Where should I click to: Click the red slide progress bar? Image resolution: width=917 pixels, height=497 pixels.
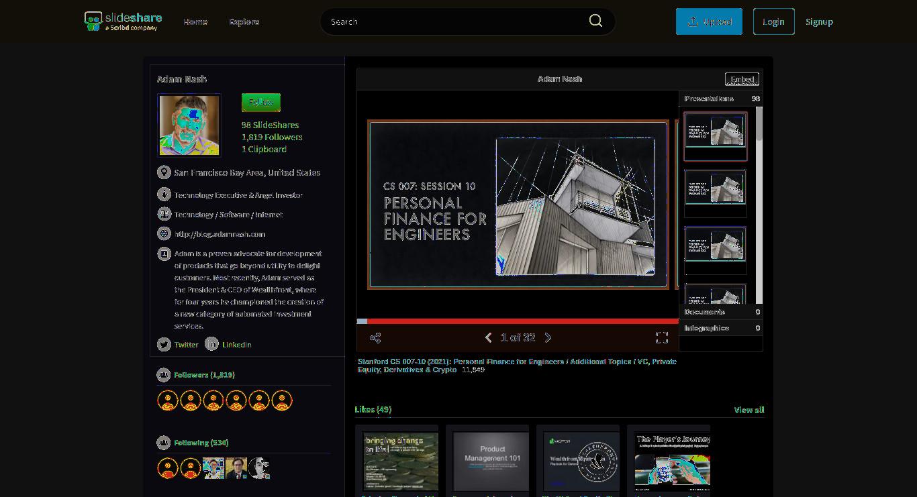[518, 321]
